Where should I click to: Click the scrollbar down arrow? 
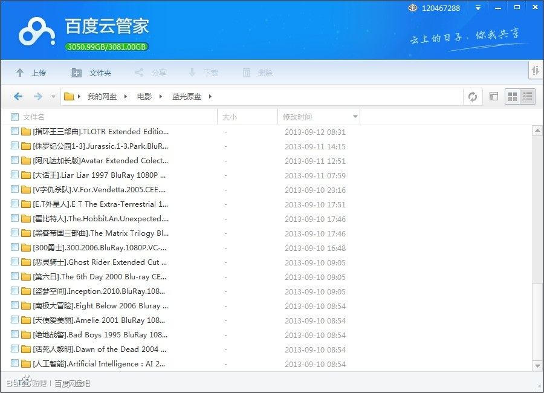tap(537, 366)
